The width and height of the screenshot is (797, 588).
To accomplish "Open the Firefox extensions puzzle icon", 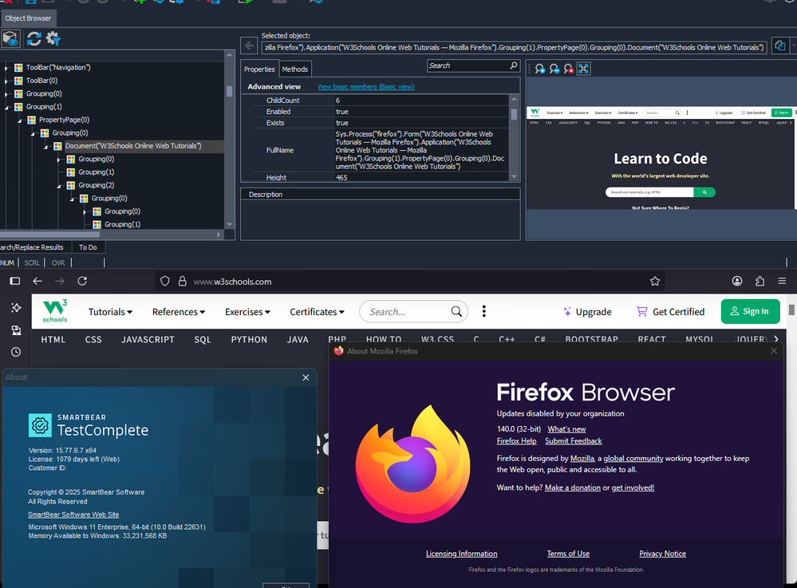I will [760, 282].
